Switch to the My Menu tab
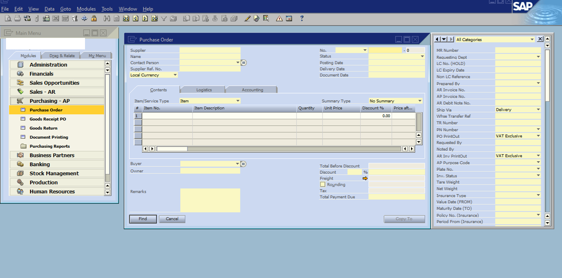562x278 pixels. (97, 56)
